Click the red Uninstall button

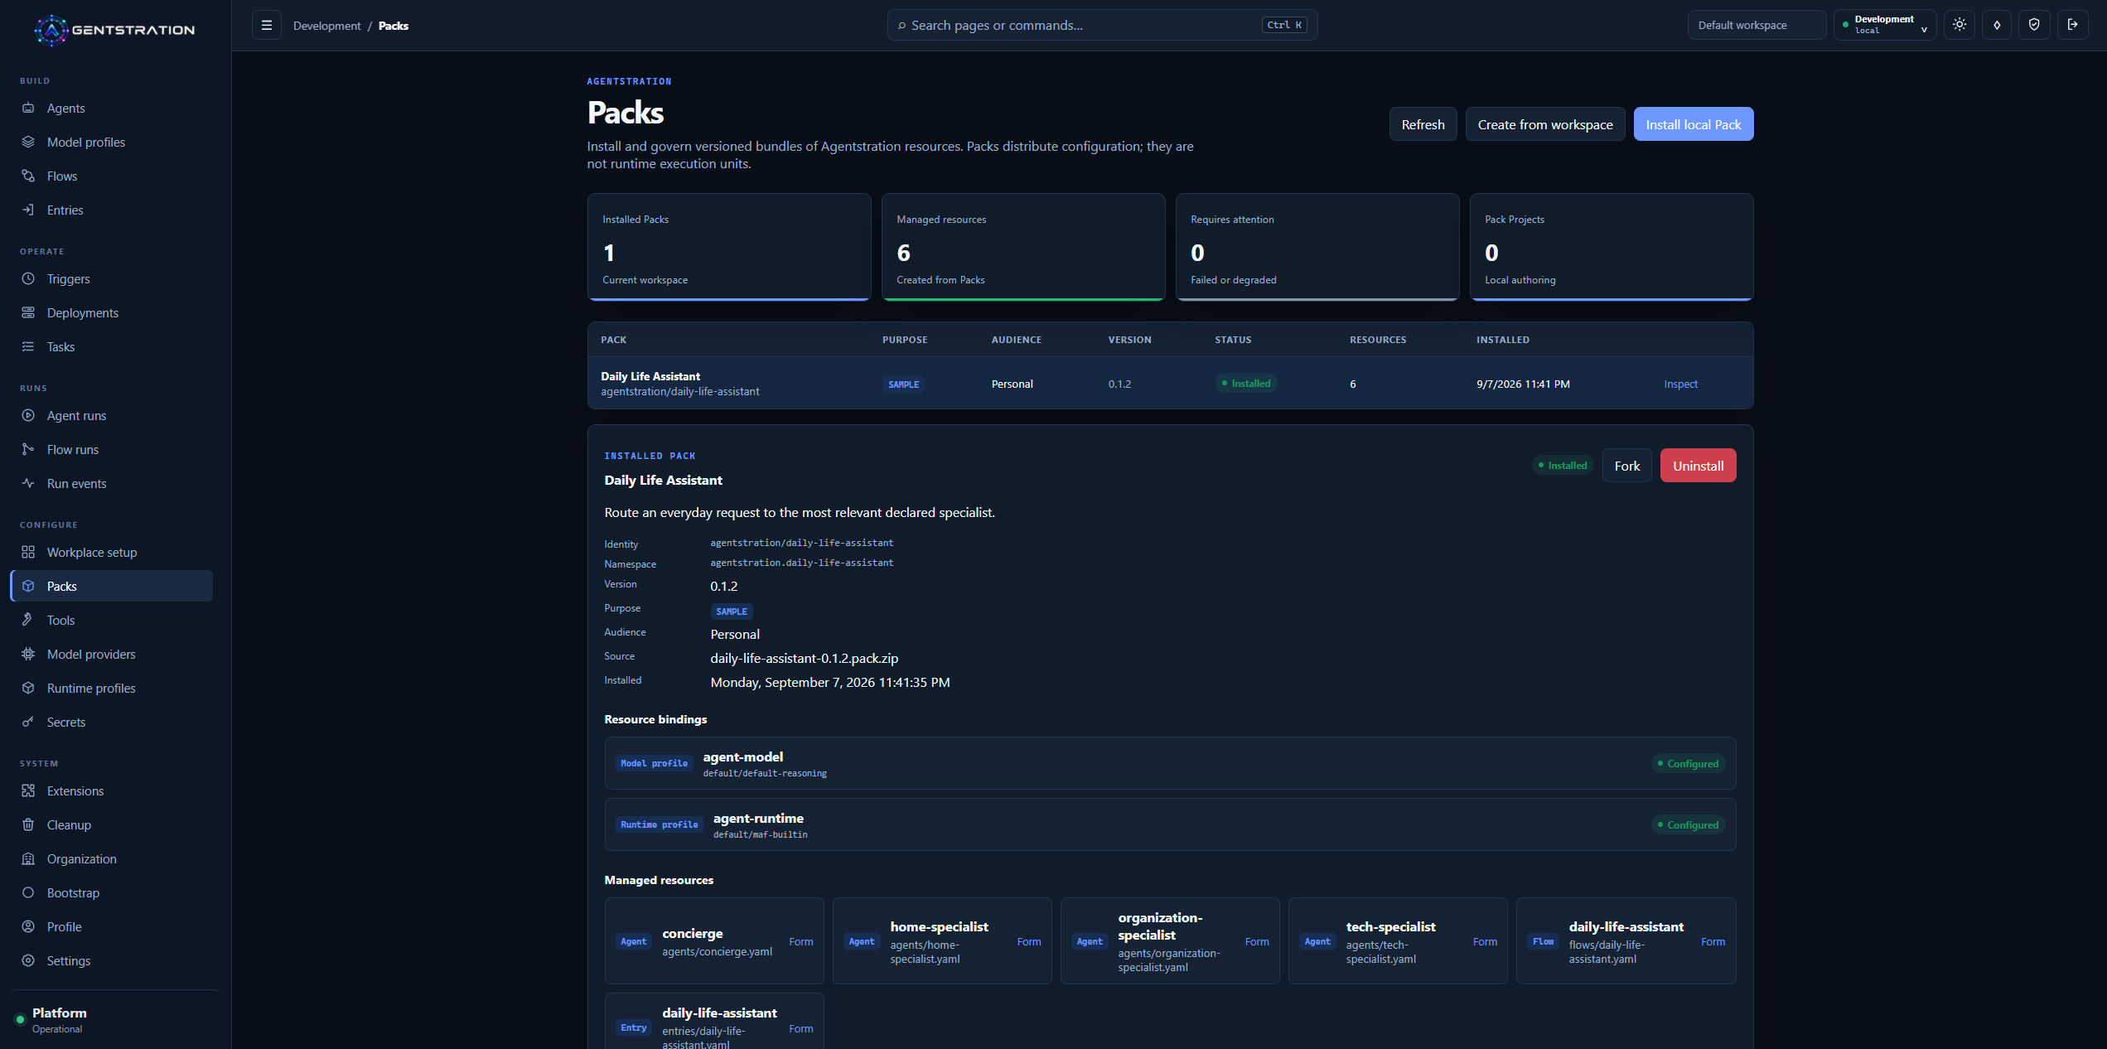click(1698, 466)
